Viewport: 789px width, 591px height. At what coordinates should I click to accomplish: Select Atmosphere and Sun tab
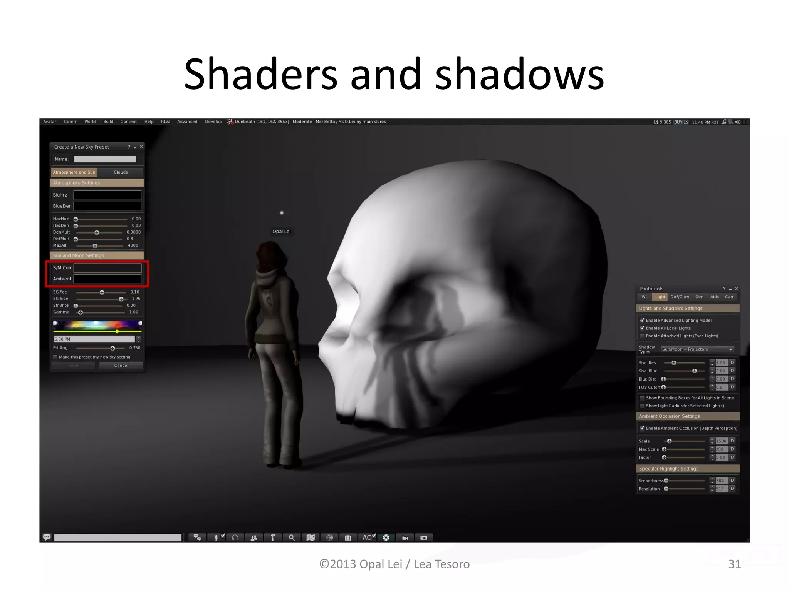74,172
